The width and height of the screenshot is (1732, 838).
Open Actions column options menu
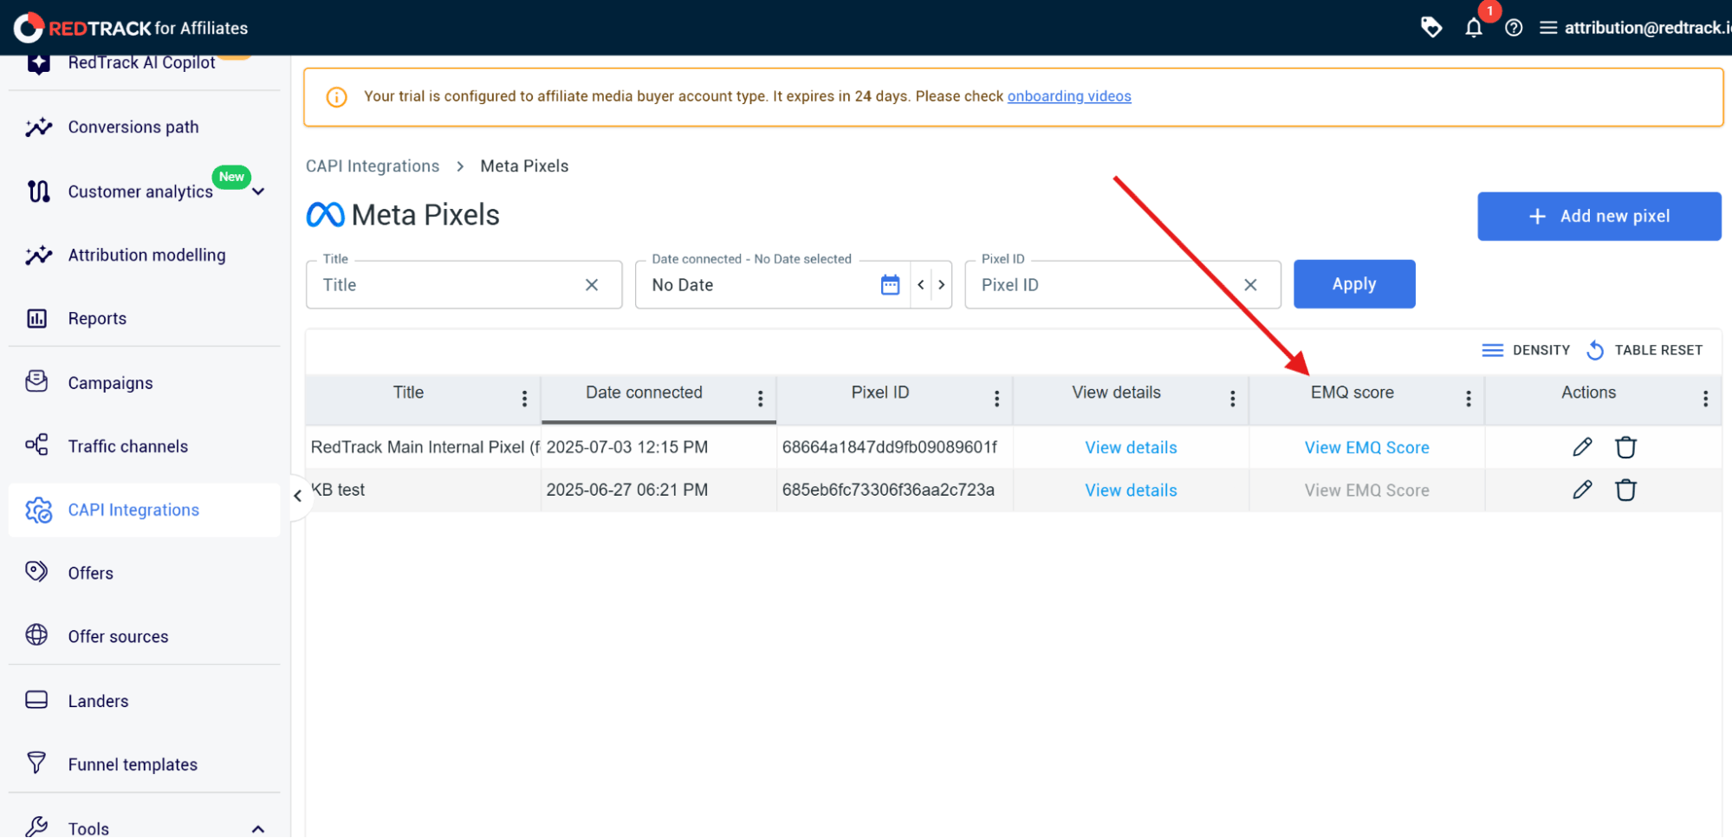[x=1705, y=398]
